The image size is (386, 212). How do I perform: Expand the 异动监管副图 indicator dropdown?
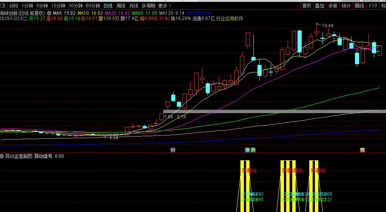[2, 156]
